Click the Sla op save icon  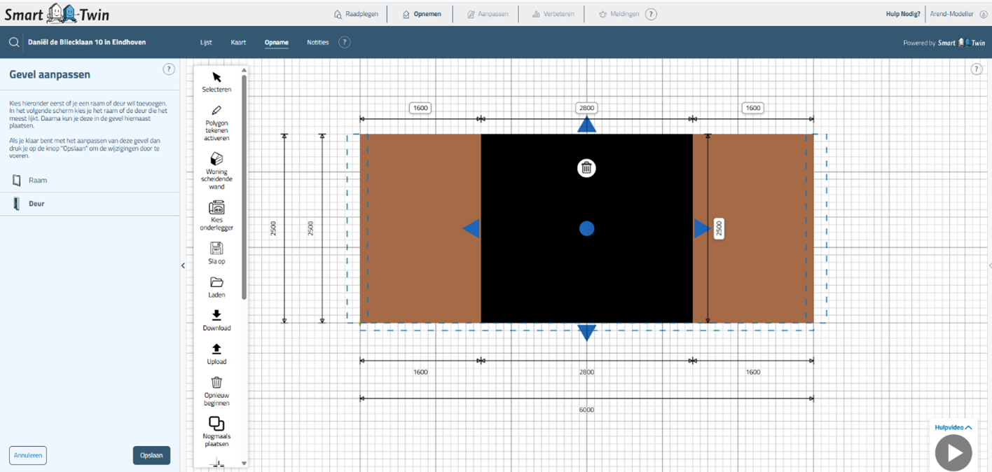(x=216, y=248)
